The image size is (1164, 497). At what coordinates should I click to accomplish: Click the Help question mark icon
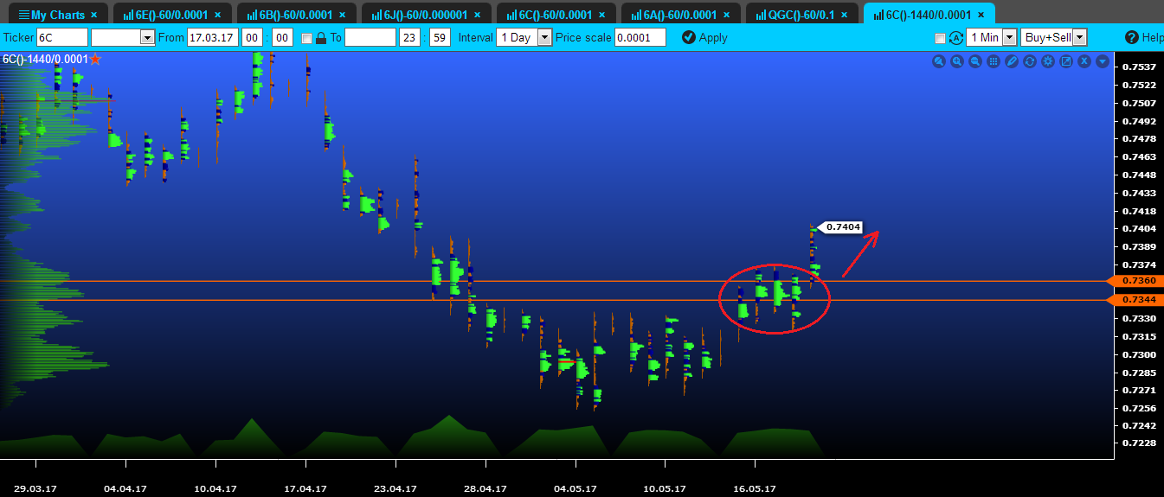pyautogui.click(x=1132, y=37)
